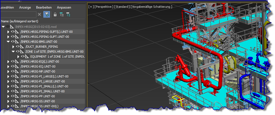The image size is (275, 115).
Task: Collapse the /INPEX.HRSG-BMS.UNIT-00 node
Action: (8, 42)
